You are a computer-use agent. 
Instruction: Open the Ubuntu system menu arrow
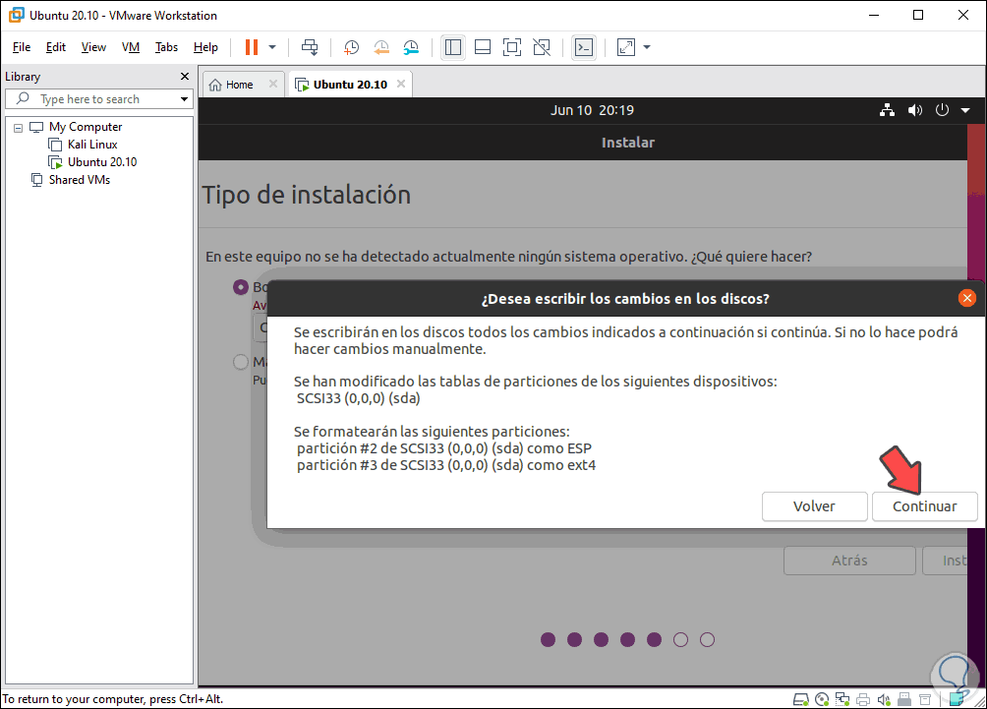pos(965,110)
